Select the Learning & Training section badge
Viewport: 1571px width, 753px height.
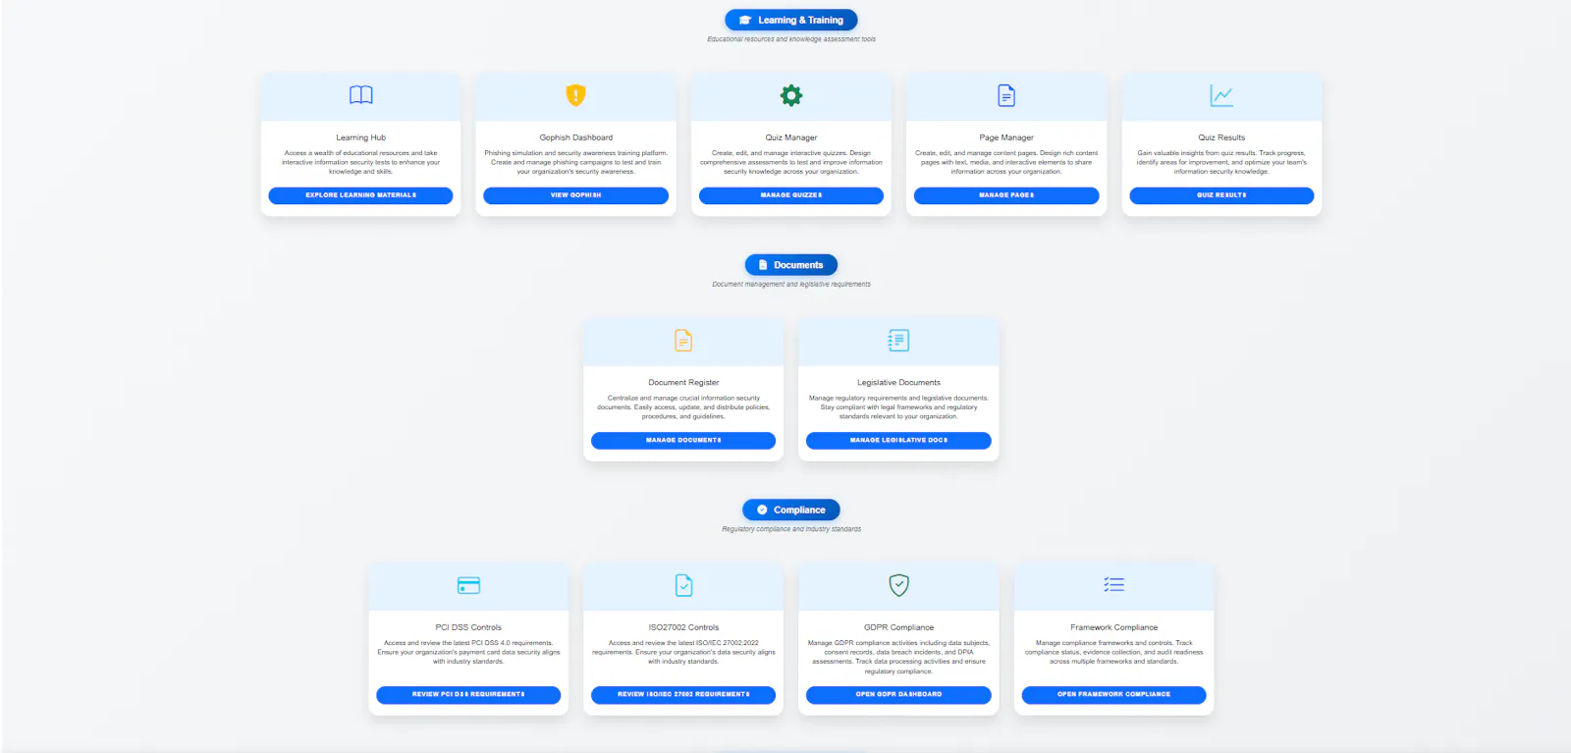tap(791, 20)
